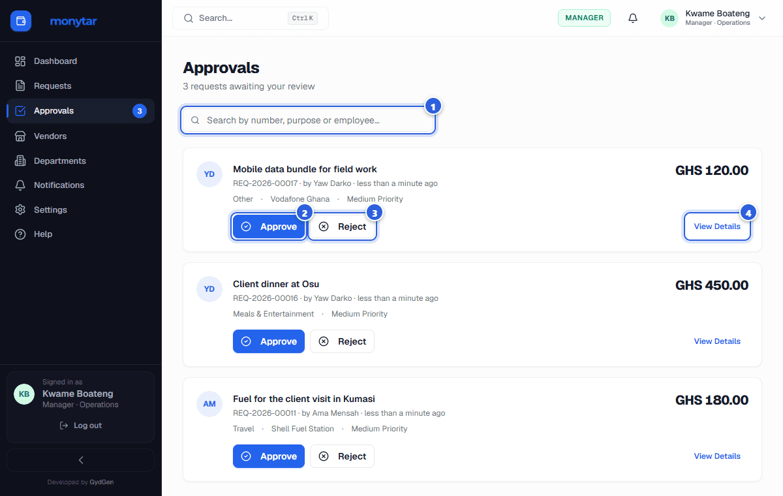Viewport: 783px width, 496px height.
Task: Reject the Fuel for client visit request
Action: (x=342, y=456)
